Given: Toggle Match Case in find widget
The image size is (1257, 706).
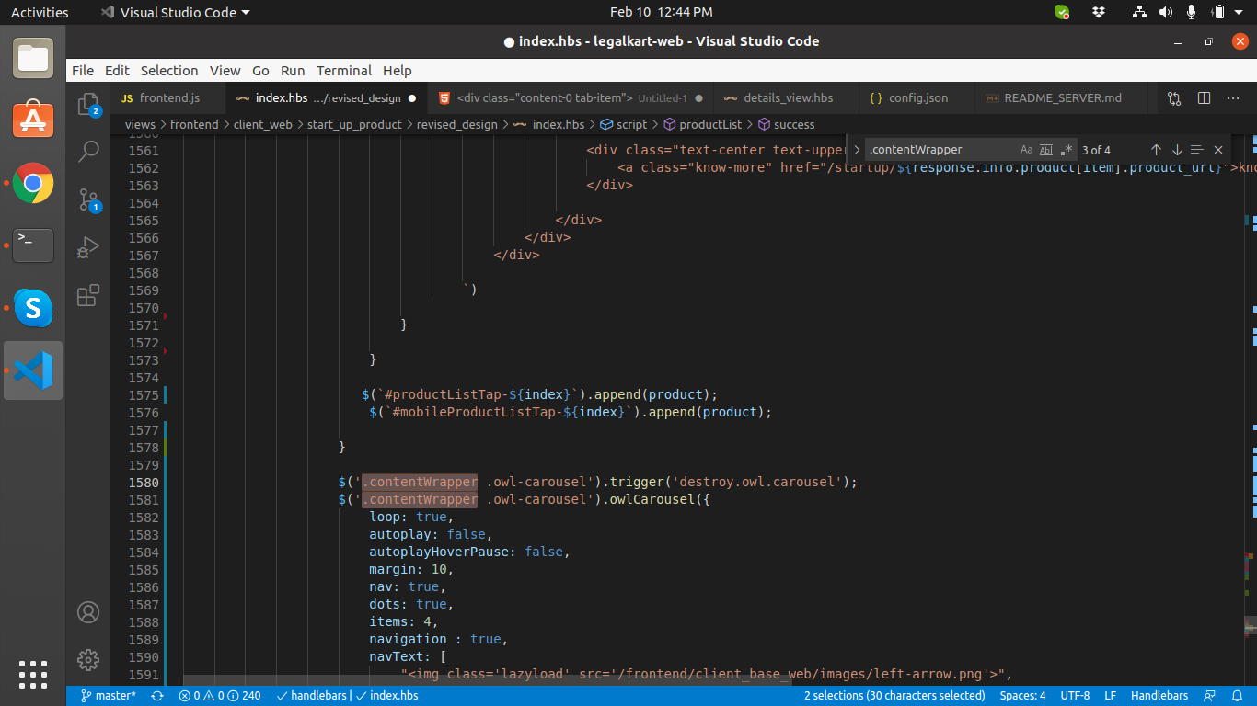Looking at the screenshot, I should click(1027, 150).
